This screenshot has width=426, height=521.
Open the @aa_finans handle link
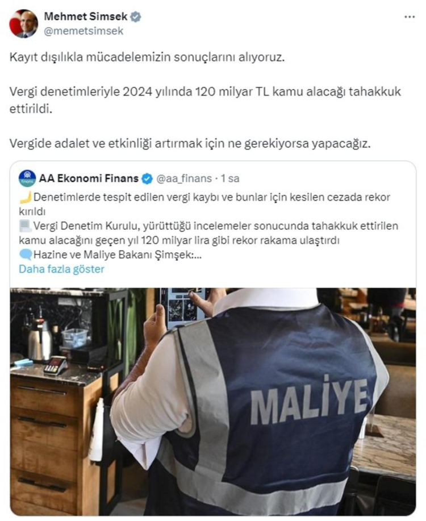(184, 179)
